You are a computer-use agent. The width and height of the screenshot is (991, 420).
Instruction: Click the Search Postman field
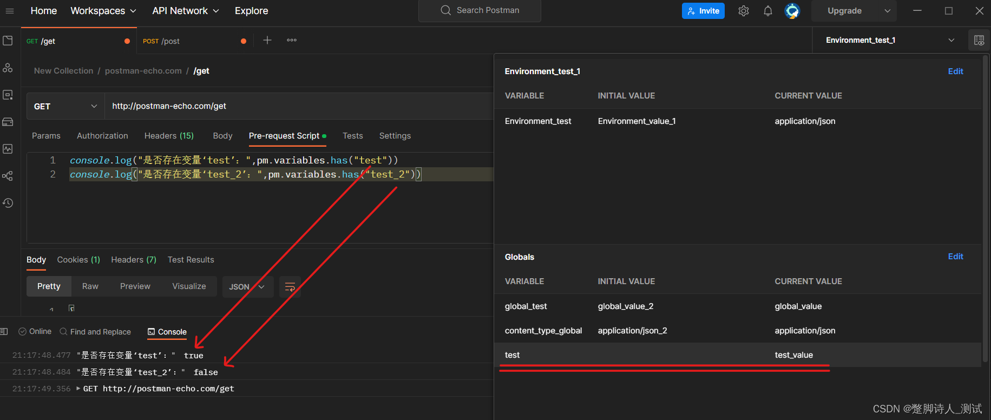tap(480, 10)
